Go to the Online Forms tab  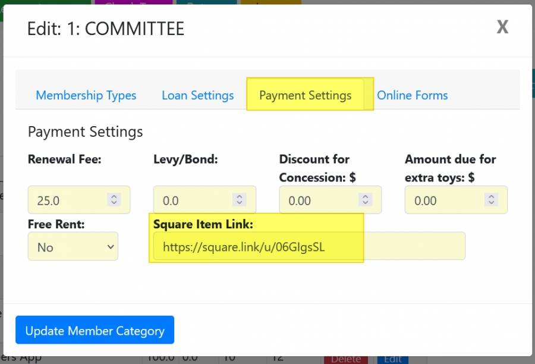pyautogui.click(x=412, y=95)
